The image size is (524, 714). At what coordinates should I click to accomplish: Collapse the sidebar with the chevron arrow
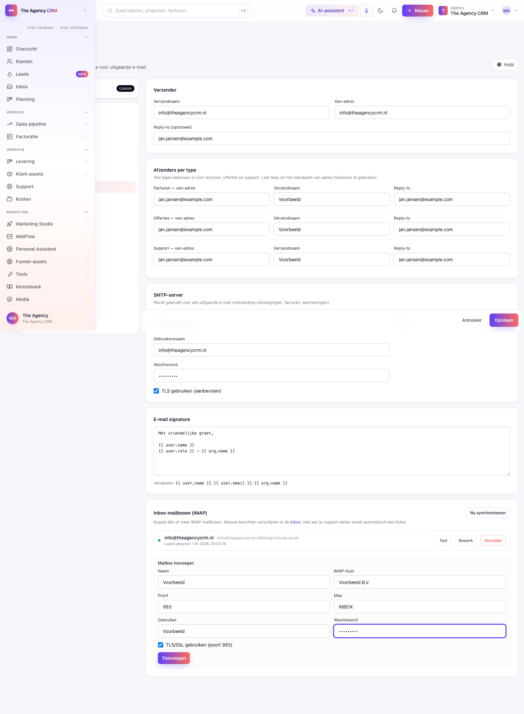pos(85,11)
